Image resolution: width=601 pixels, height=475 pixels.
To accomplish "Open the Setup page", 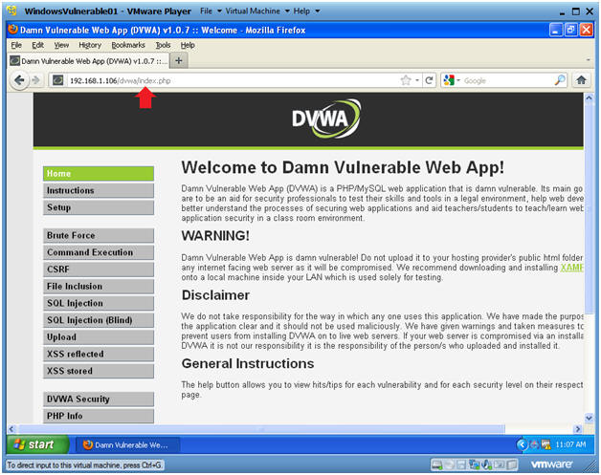I will [x=99, y=207].
